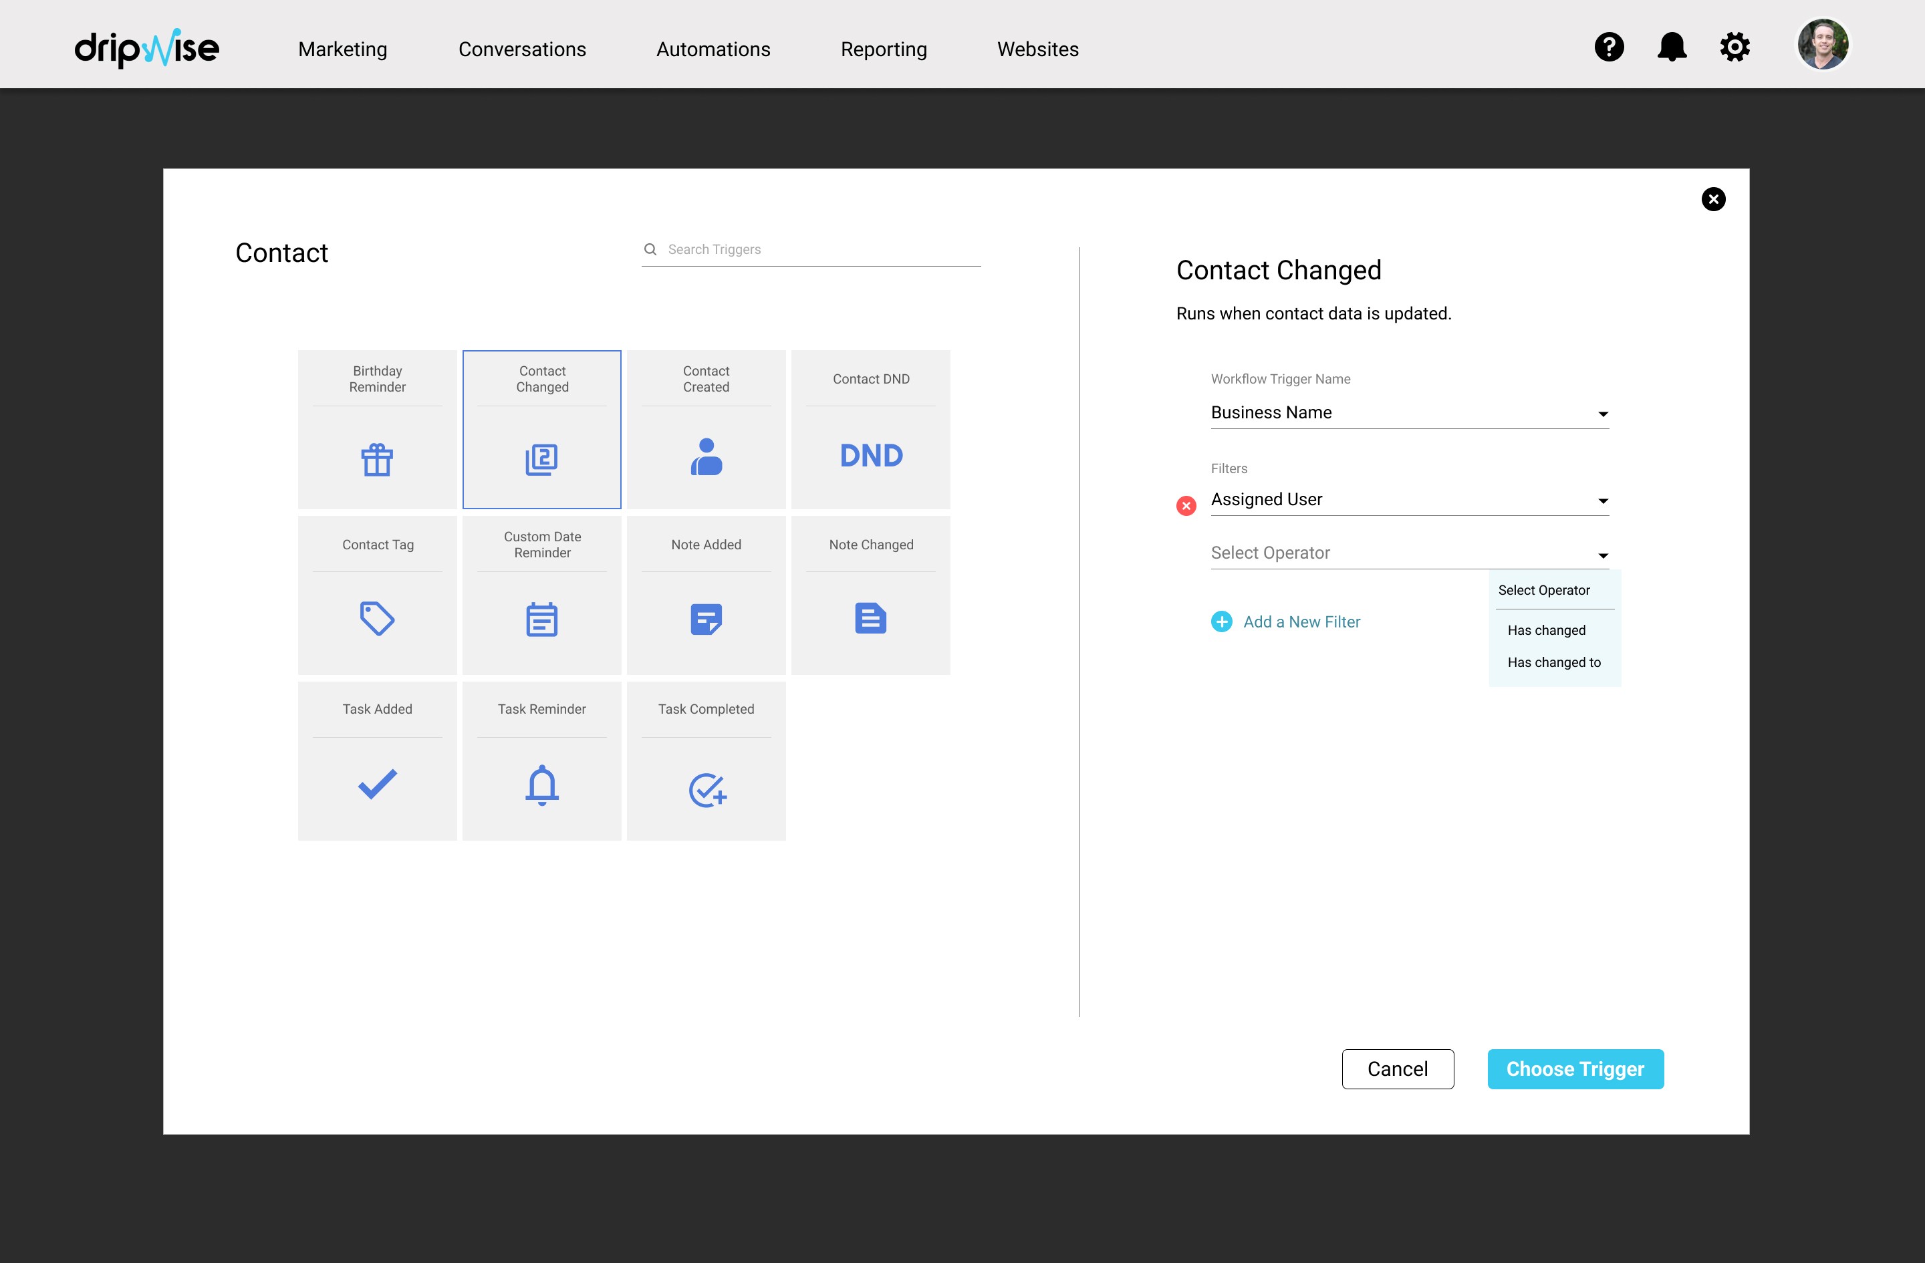Open the notifications bell in the header
1925x1263 pixels.
tap(1671, 47)
